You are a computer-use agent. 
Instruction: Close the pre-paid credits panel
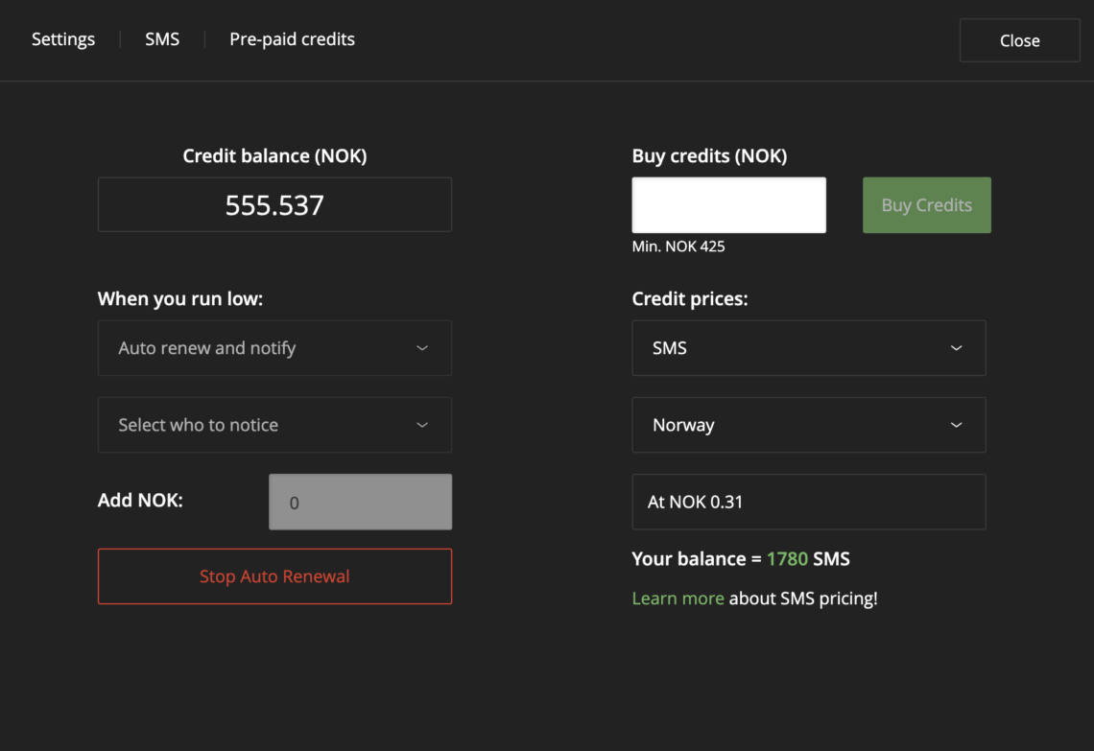pos(1019,41)
